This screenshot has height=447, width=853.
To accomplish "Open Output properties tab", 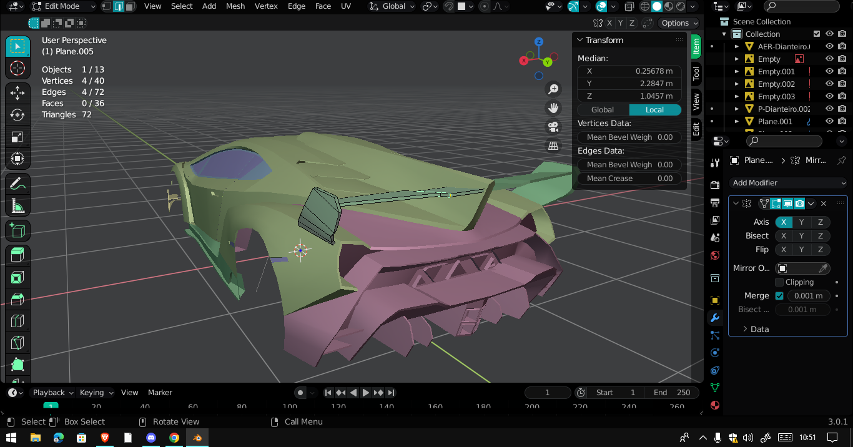I will [716, 202].
